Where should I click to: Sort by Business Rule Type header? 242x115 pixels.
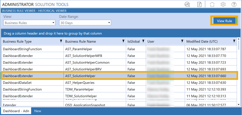(x=17, y=41)
